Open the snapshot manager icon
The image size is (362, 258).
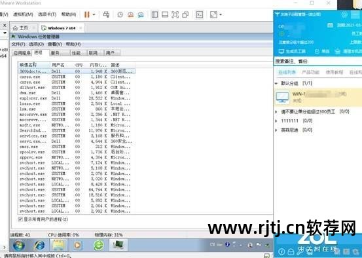[141, 14]
